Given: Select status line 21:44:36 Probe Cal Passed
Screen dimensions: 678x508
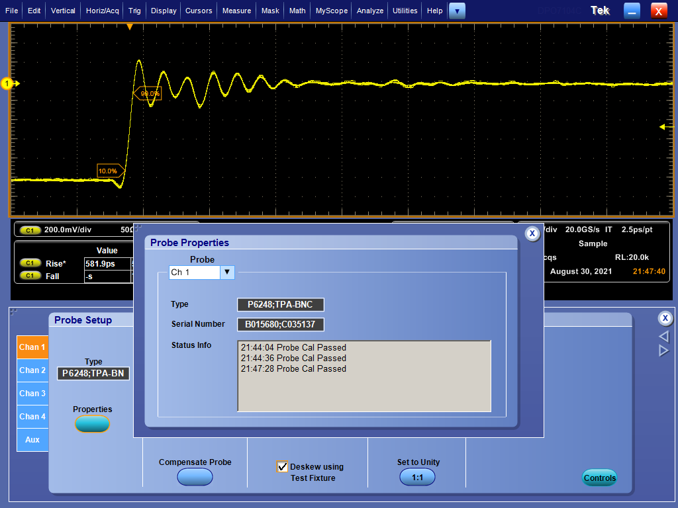Looking at the screenshot, I should point(293,358).
